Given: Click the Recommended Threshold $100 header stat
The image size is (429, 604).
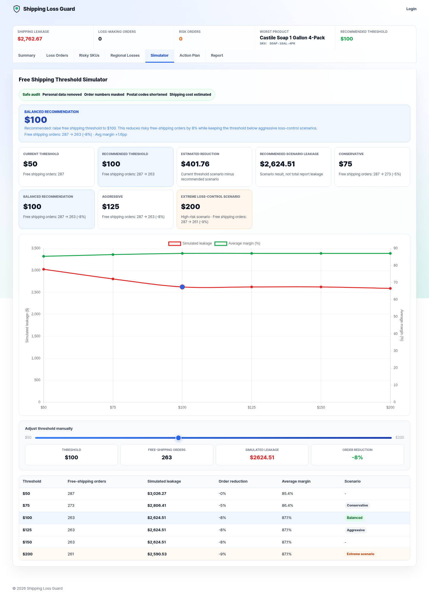Looking at the screenshot, I should [347, 39].
